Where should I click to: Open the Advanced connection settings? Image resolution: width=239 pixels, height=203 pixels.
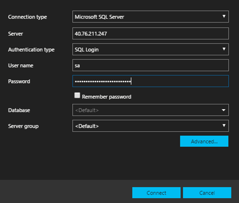click(x=204, y=141)
